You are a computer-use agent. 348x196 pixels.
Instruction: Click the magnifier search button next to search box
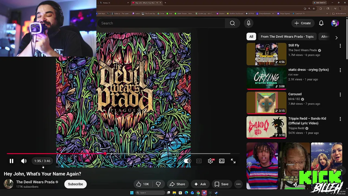click(232, 23)
